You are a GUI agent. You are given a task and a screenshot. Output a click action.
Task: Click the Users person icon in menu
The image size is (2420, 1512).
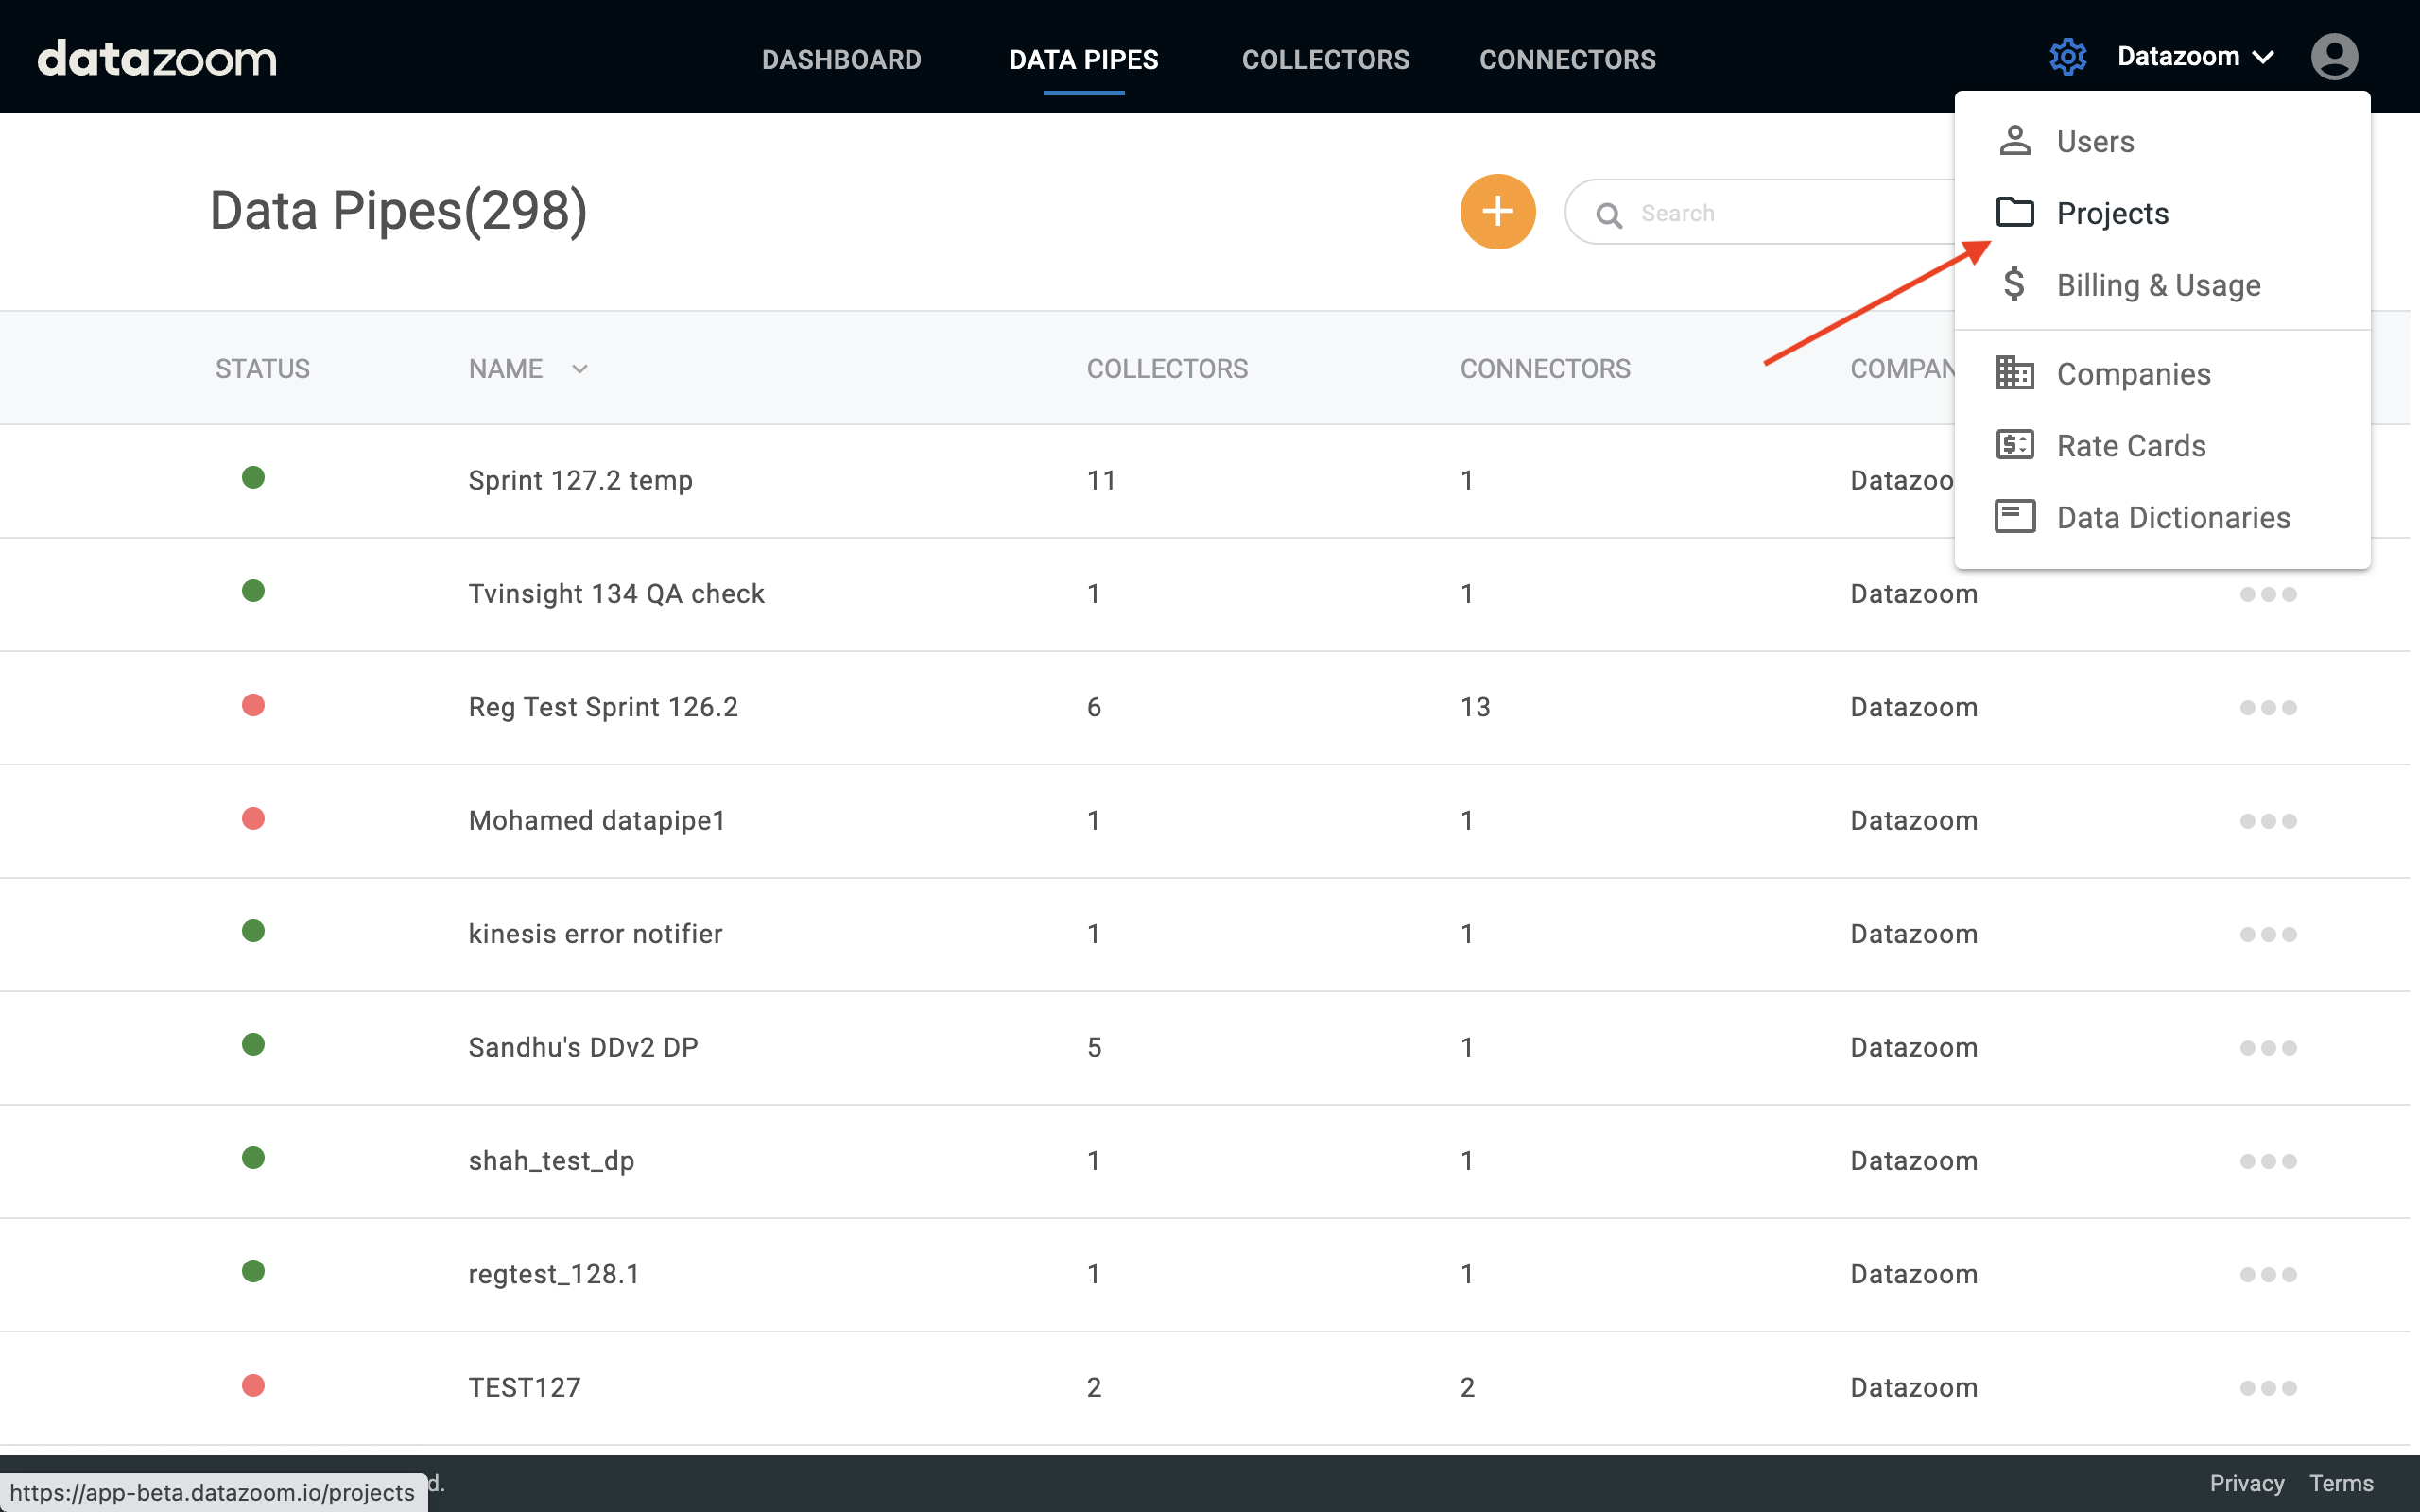2014,141
